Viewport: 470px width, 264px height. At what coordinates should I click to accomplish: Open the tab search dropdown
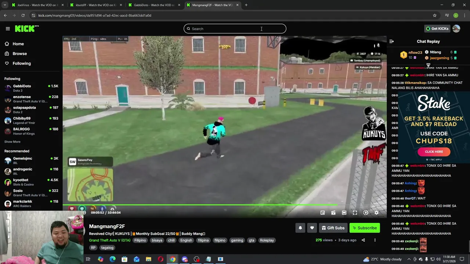point(5,5)
